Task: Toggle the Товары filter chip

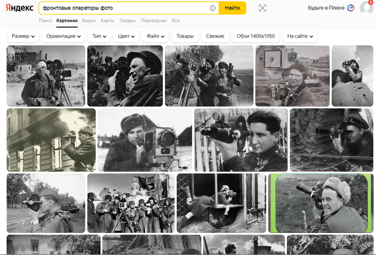Action: (x=185, y=36)
